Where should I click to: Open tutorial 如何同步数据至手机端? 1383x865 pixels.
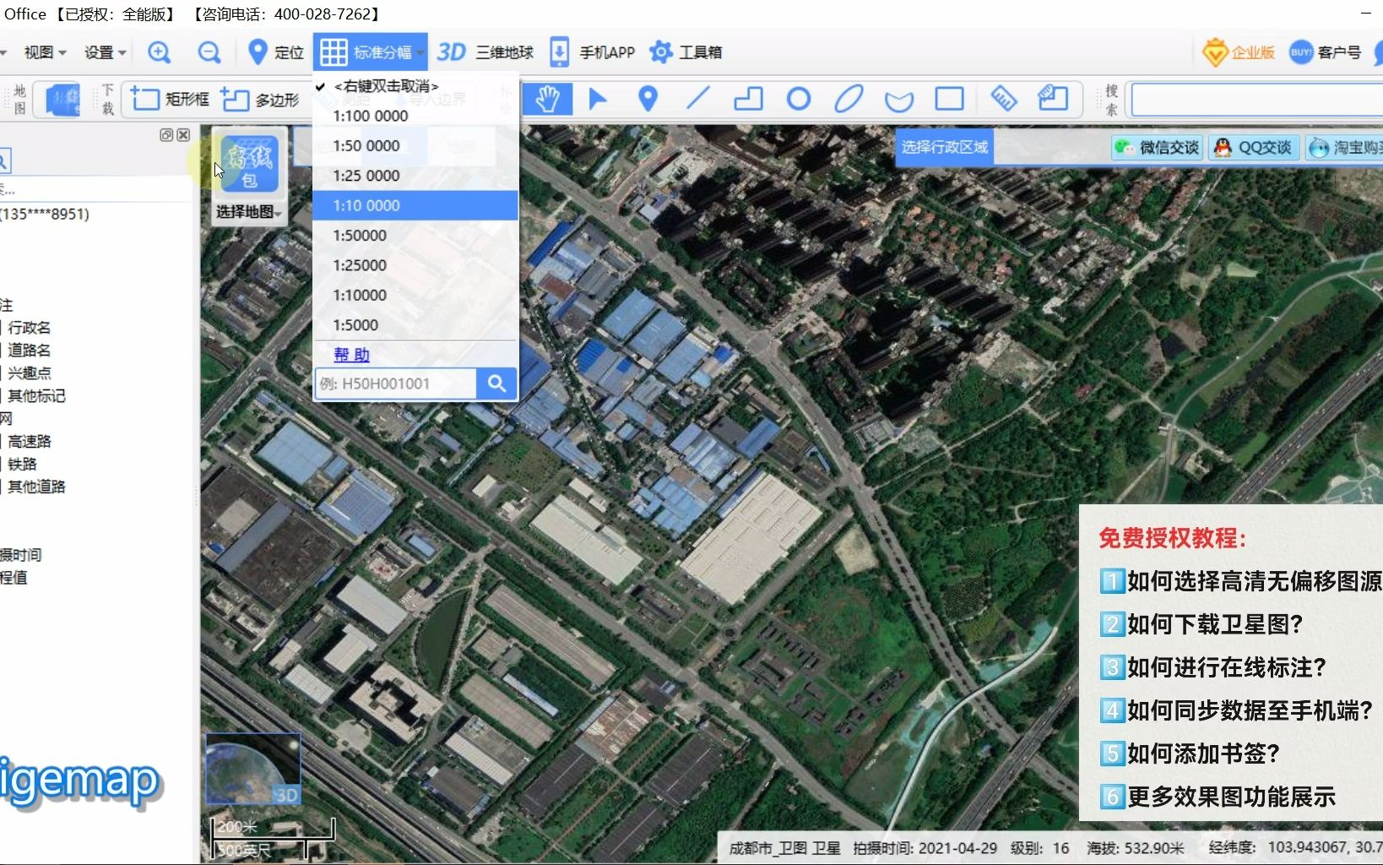tap(1236, 710)
